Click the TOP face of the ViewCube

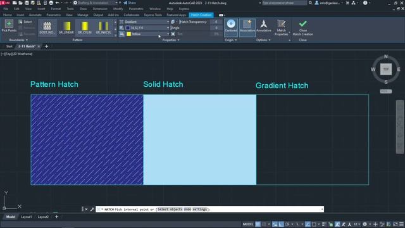coord(385,69)
